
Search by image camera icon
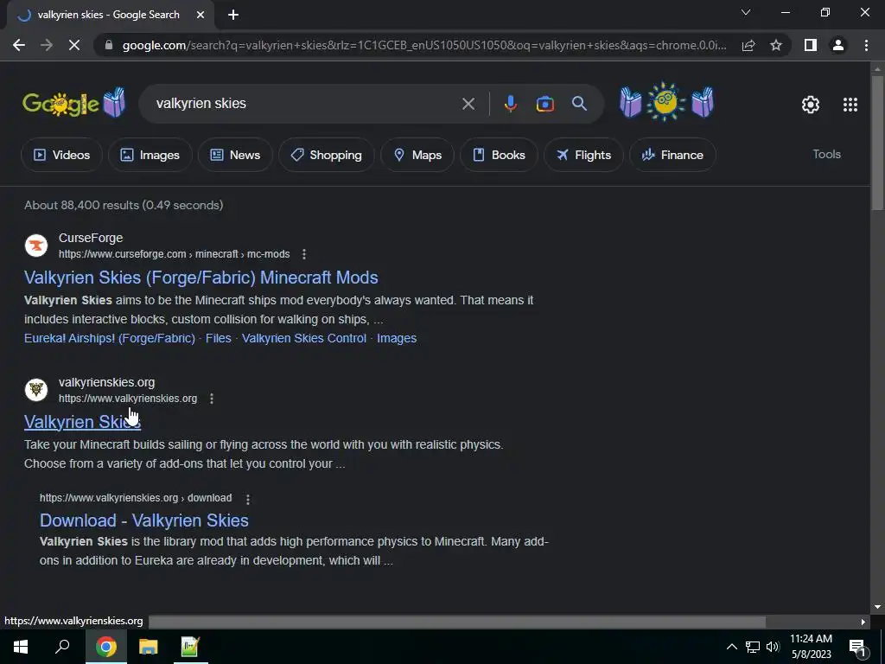544,104
